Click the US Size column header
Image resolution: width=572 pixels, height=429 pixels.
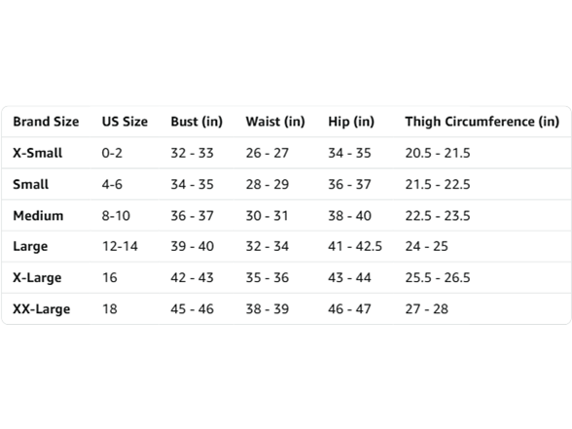[125, 122]
